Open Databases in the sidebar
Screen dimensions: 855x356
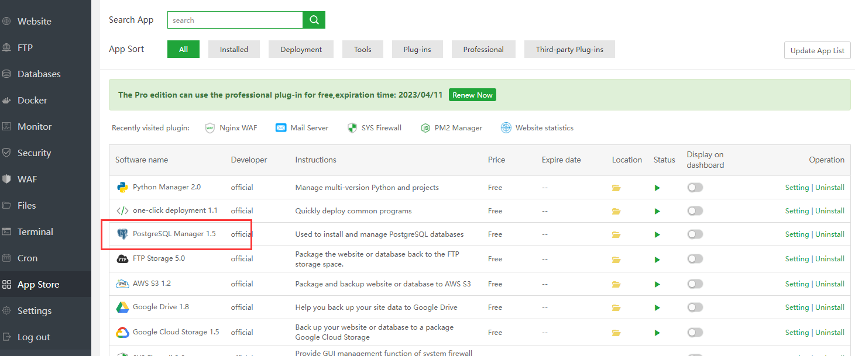(x=46, y=74)
